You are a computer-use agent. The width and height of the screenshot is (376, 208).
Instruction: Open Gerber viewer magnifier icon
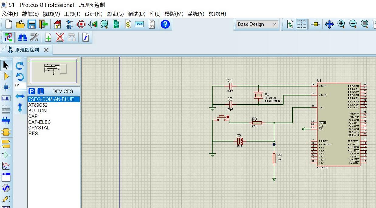point(104,24)
